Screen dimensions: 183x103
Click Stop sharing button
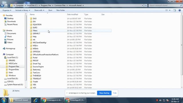pyautogui.click(x=104, y=93)
